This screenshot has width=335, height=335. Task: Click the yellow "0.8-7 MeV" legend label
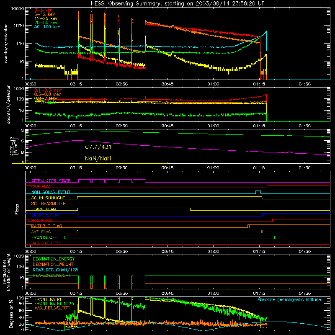46,98
